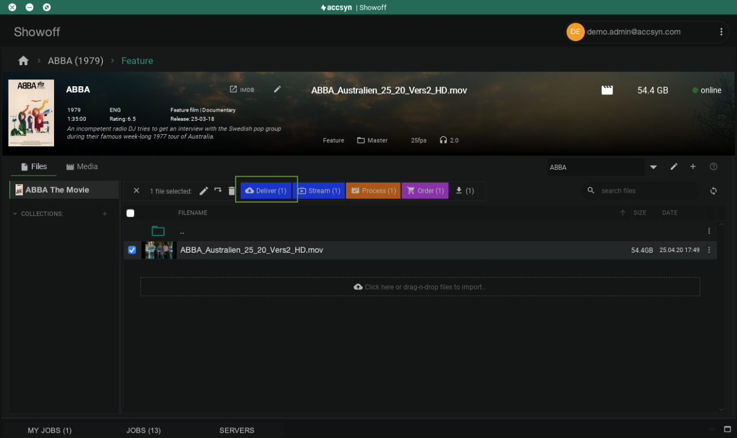Image resolution: width=737 pixels, height=438 pixels.
Task: Click the Master folder icon in the banner
Action: [361, 140]
